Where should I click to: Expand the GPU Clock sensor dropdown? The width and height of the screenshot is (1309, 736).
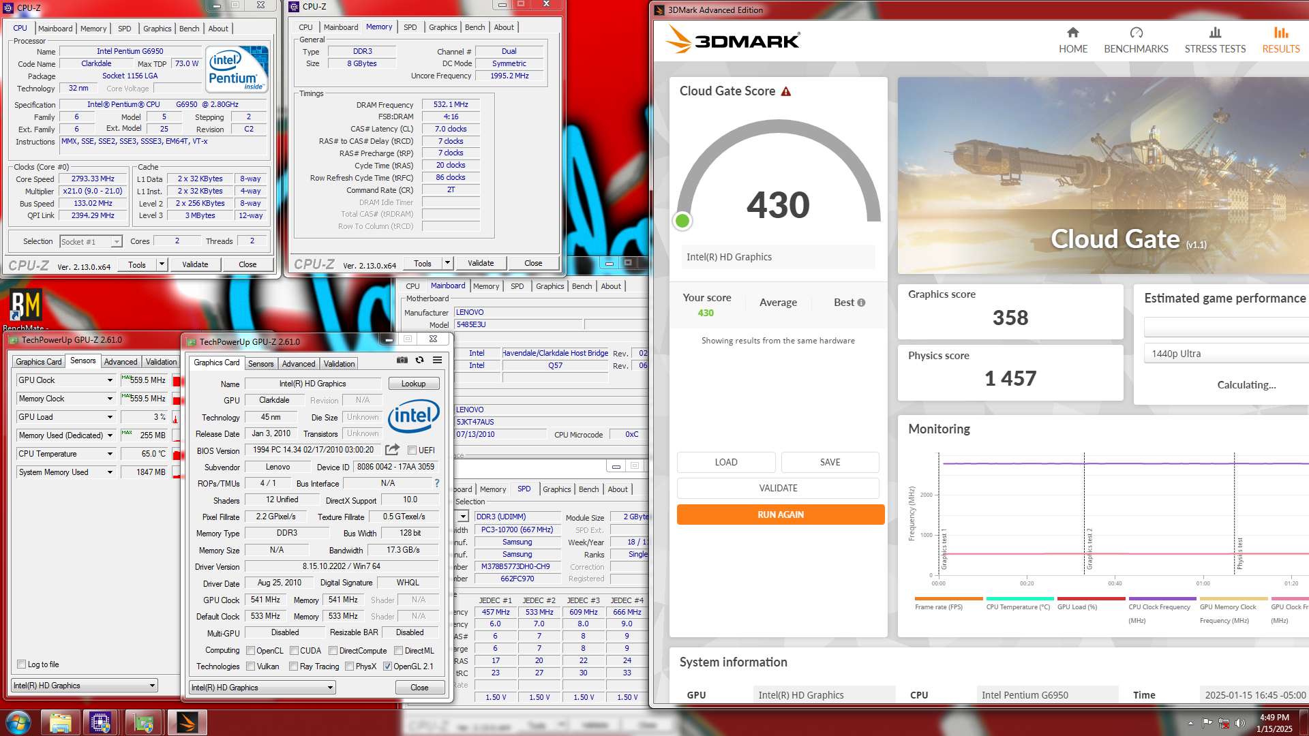coord(110,380)
